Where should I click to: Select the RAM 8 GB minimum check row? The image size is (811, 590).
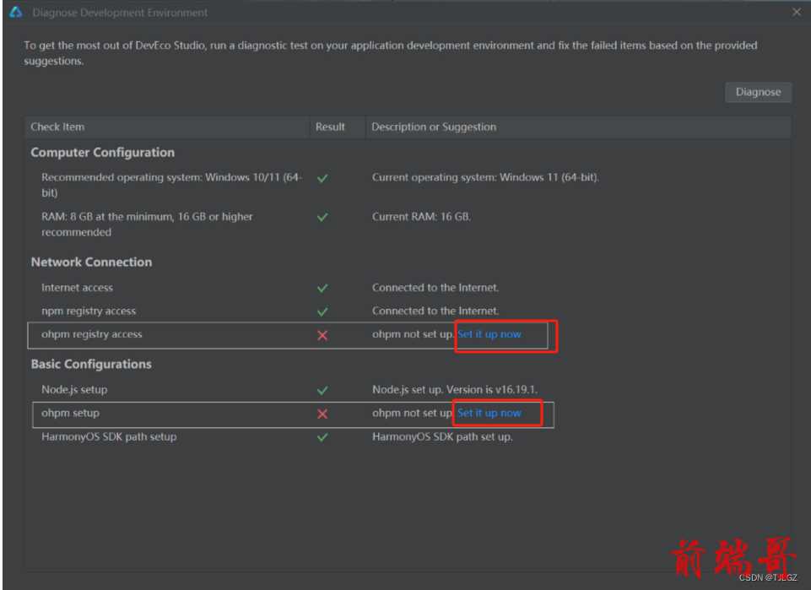coord(408,224)
